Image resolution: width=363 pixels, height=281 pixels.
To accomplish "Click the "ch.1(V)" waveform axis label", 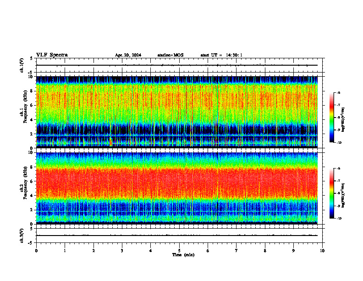I will click(x=22, y=65).
